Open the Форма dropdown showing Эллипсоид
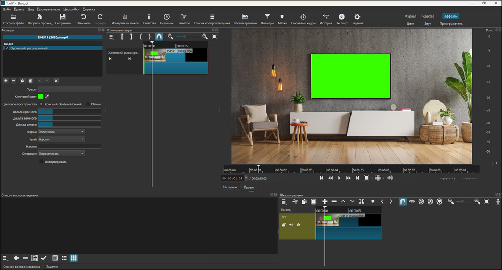This screenshot has height=270, width=502. [x=61, y=131]
